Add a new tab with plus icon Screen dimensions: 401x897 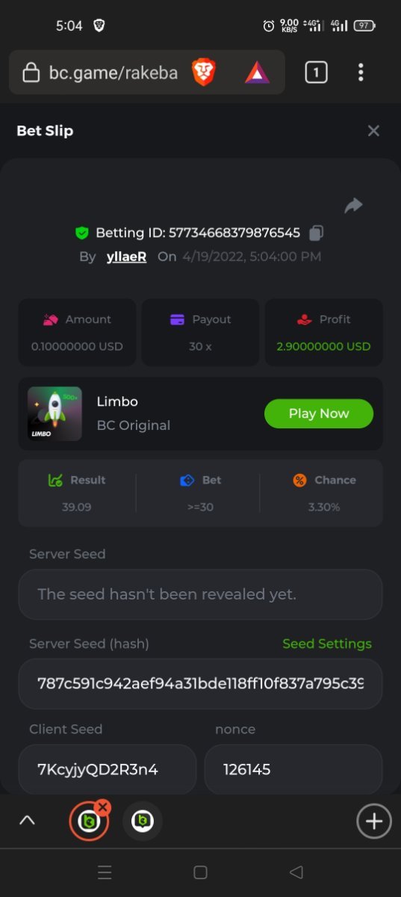point(373,822)
